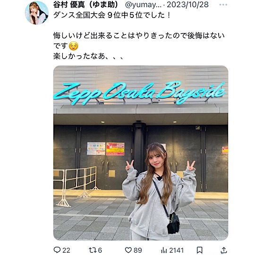
Task: Click the line 楽しかったなあ、、、
Action: click(89, 56)
